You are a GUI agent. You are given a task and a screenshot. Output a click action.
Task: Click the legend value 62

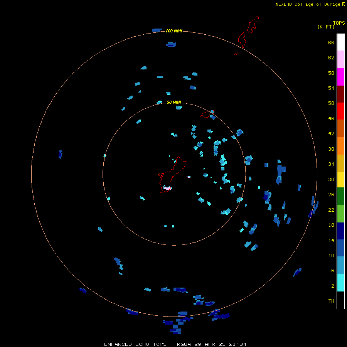click(331, 57)
